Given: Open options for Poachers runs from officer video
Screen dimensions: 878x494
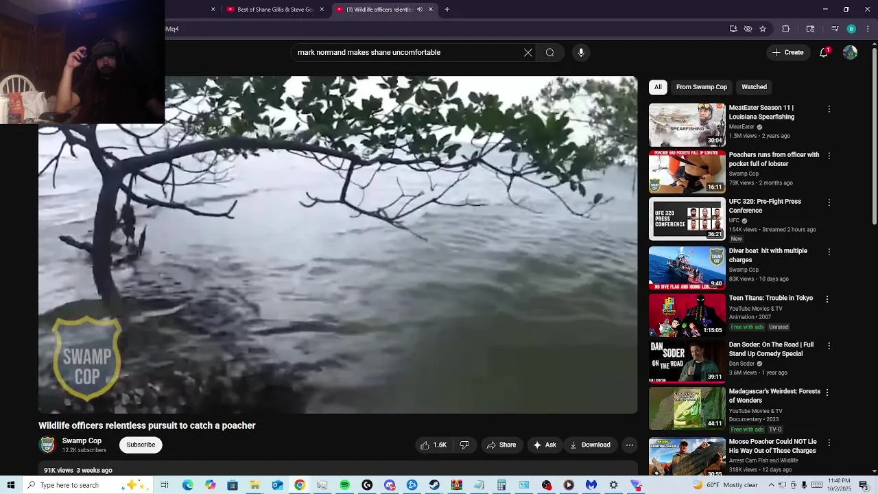Looking at the screenshot, I should point(829,156).
